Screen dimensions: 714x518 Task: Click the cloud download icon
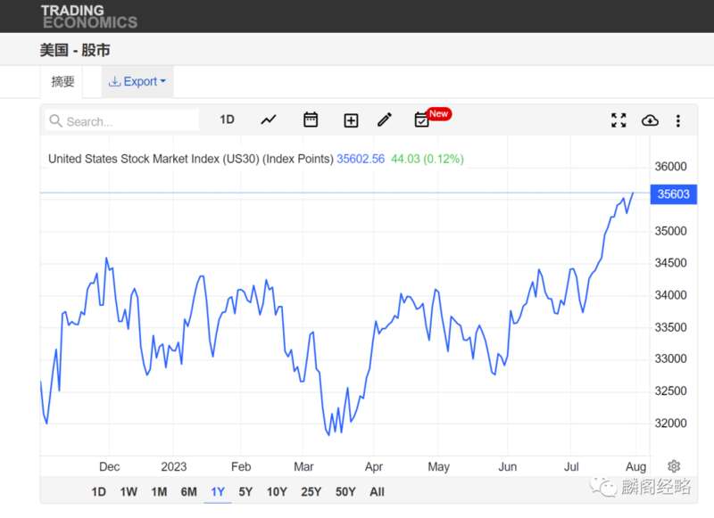[650, 120]
